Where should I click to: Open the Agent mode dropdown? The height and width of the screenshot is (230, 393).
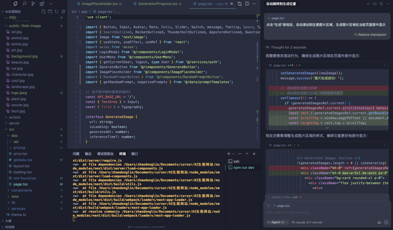[x=278, y=222]
